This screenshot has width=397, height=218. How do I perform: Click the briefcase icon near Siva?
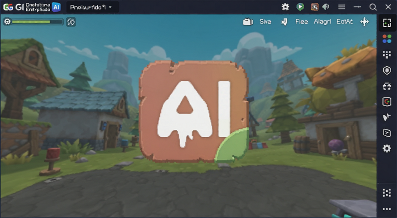tap(248, 22)
